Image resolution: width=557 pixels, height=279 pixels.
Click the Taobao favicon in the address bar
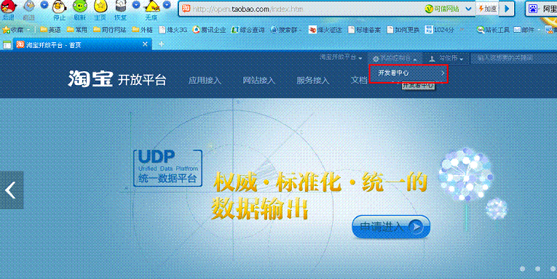(186, 9)
